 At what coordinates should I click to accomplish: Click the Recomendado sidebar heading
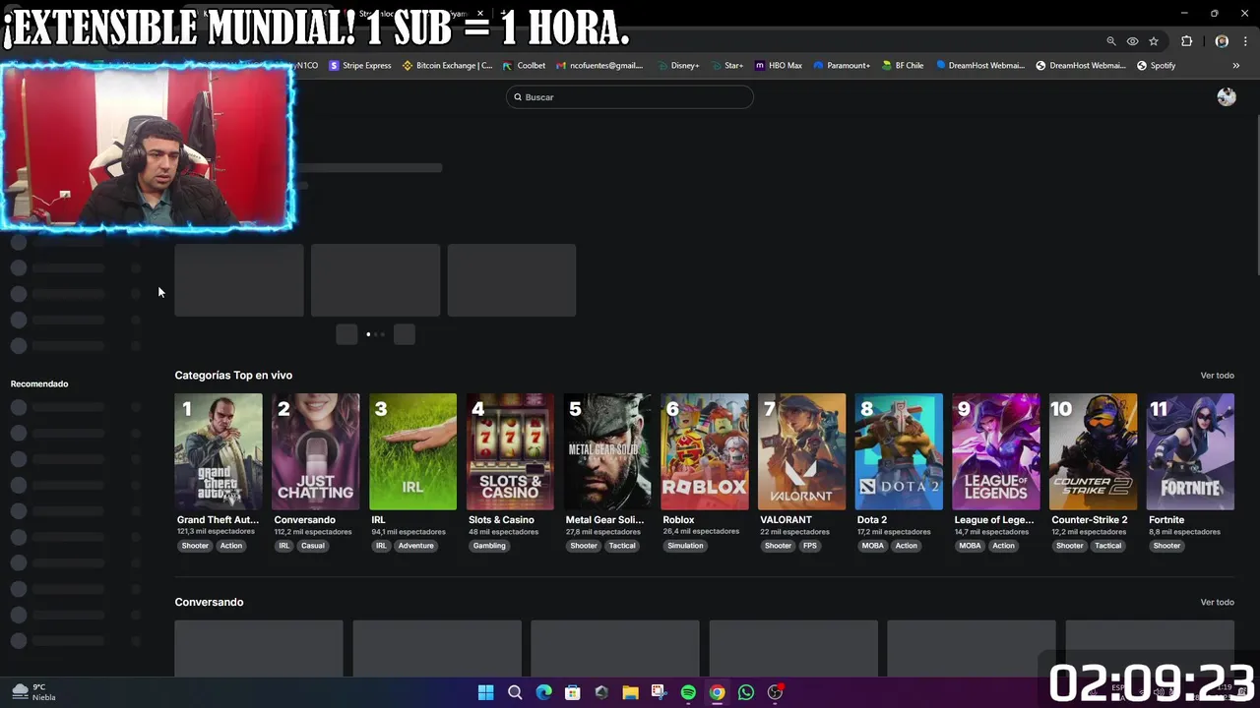(39, 383)
